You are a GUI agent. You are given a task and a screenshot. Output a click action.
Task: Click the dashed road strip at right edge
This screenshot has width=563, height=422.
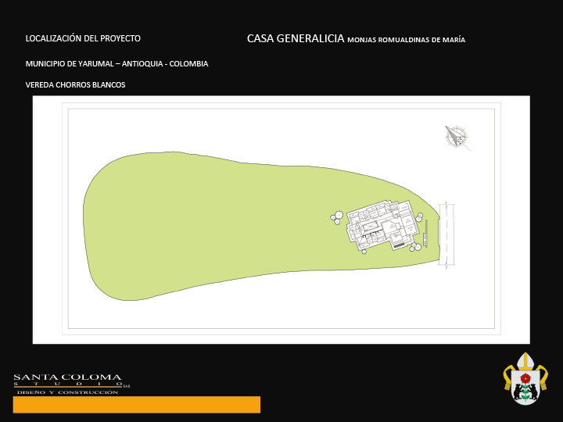[x=446, y=235]
